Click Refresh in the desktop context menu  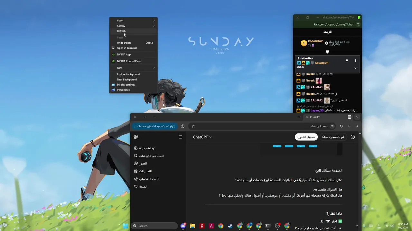click(x=133, y=31)
